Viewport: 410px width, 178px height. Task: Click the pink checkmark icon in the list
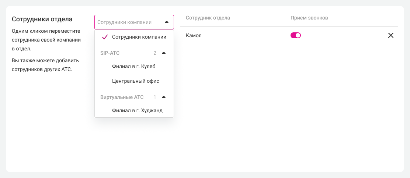point(105,37)
